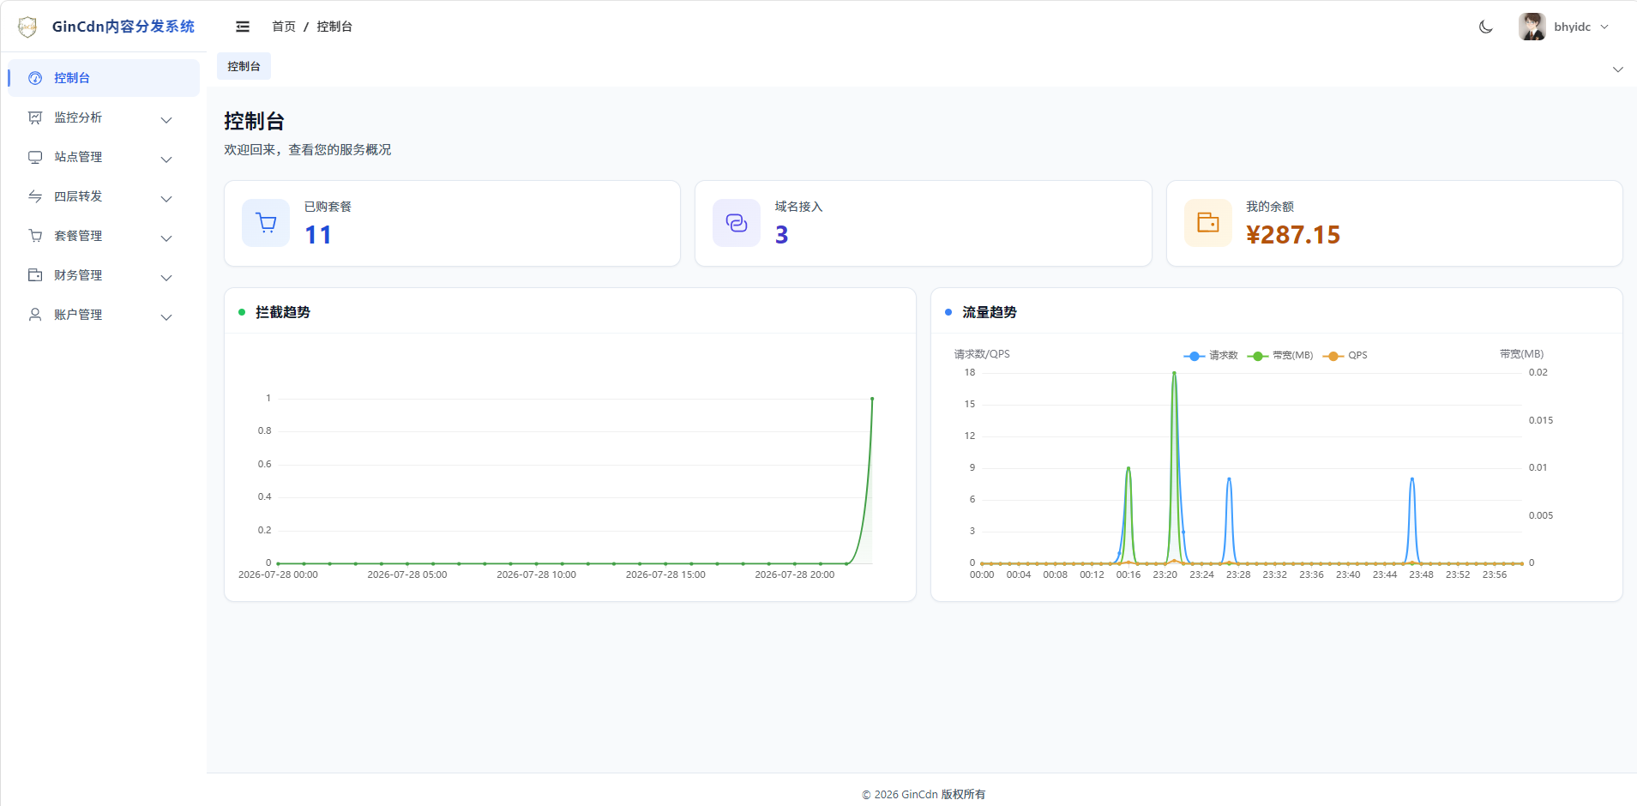Toggle the QPS legend series
This screenshot has height=806, width=1637.
pyautogui.click(x=1345, y=355)
